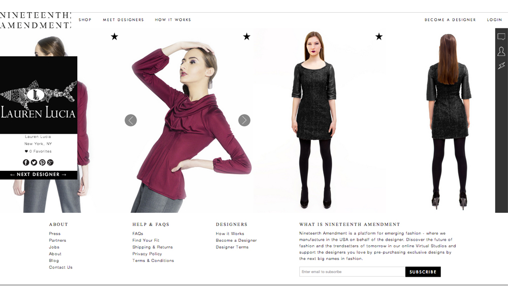Screen dimensions: 508x302
Task: Show next image with right chevron
Action: click(x=244, y=120)
